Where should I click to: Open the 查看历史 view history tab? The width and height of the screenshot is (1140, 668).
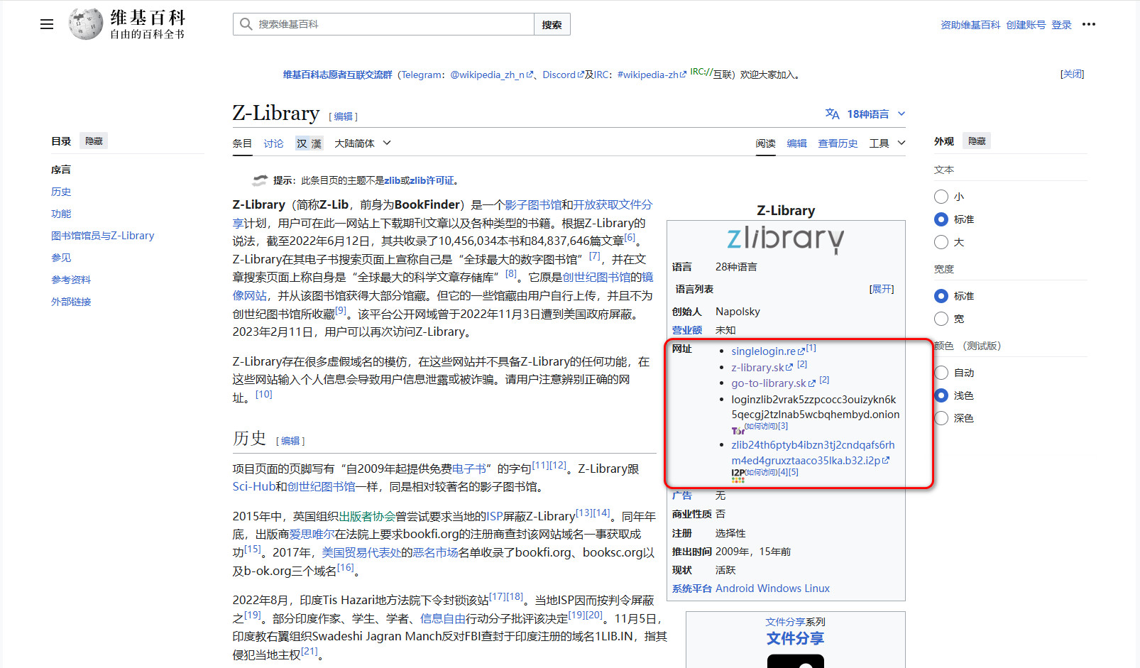pyautogui.click(x=838, y=143)
